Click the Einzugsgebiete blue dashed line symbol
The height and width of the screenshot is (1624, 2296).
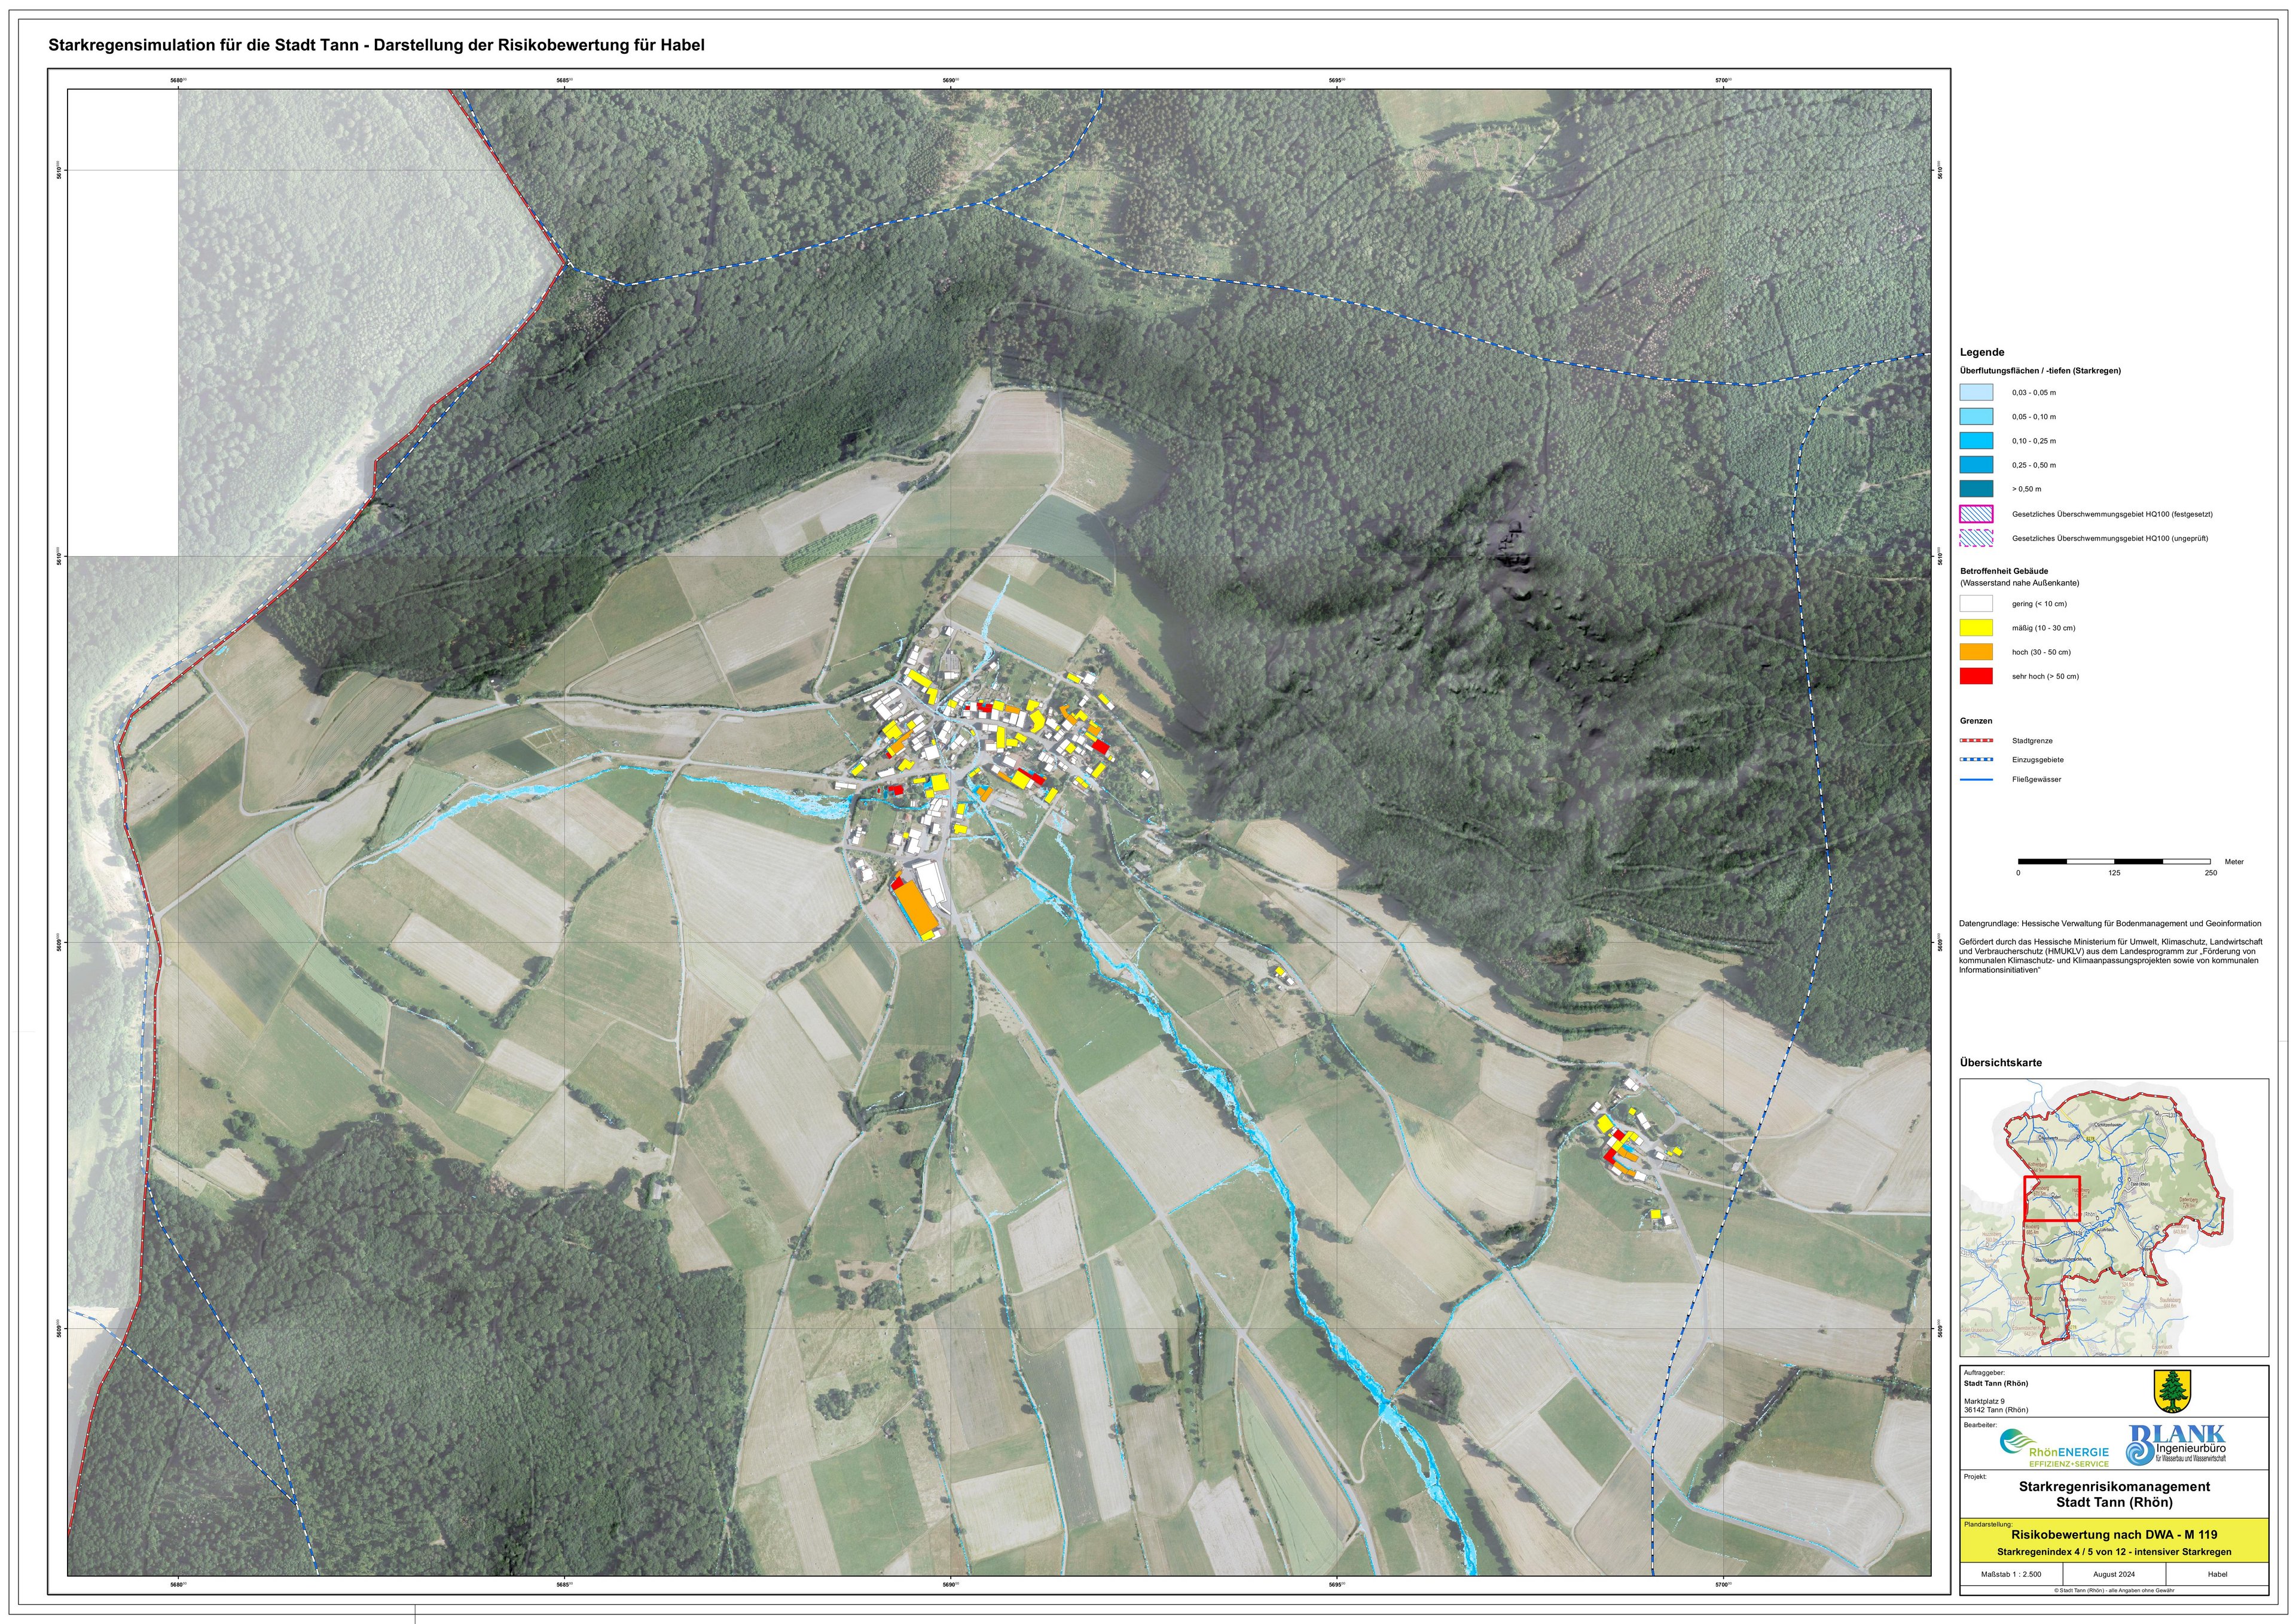point(1976,760)
